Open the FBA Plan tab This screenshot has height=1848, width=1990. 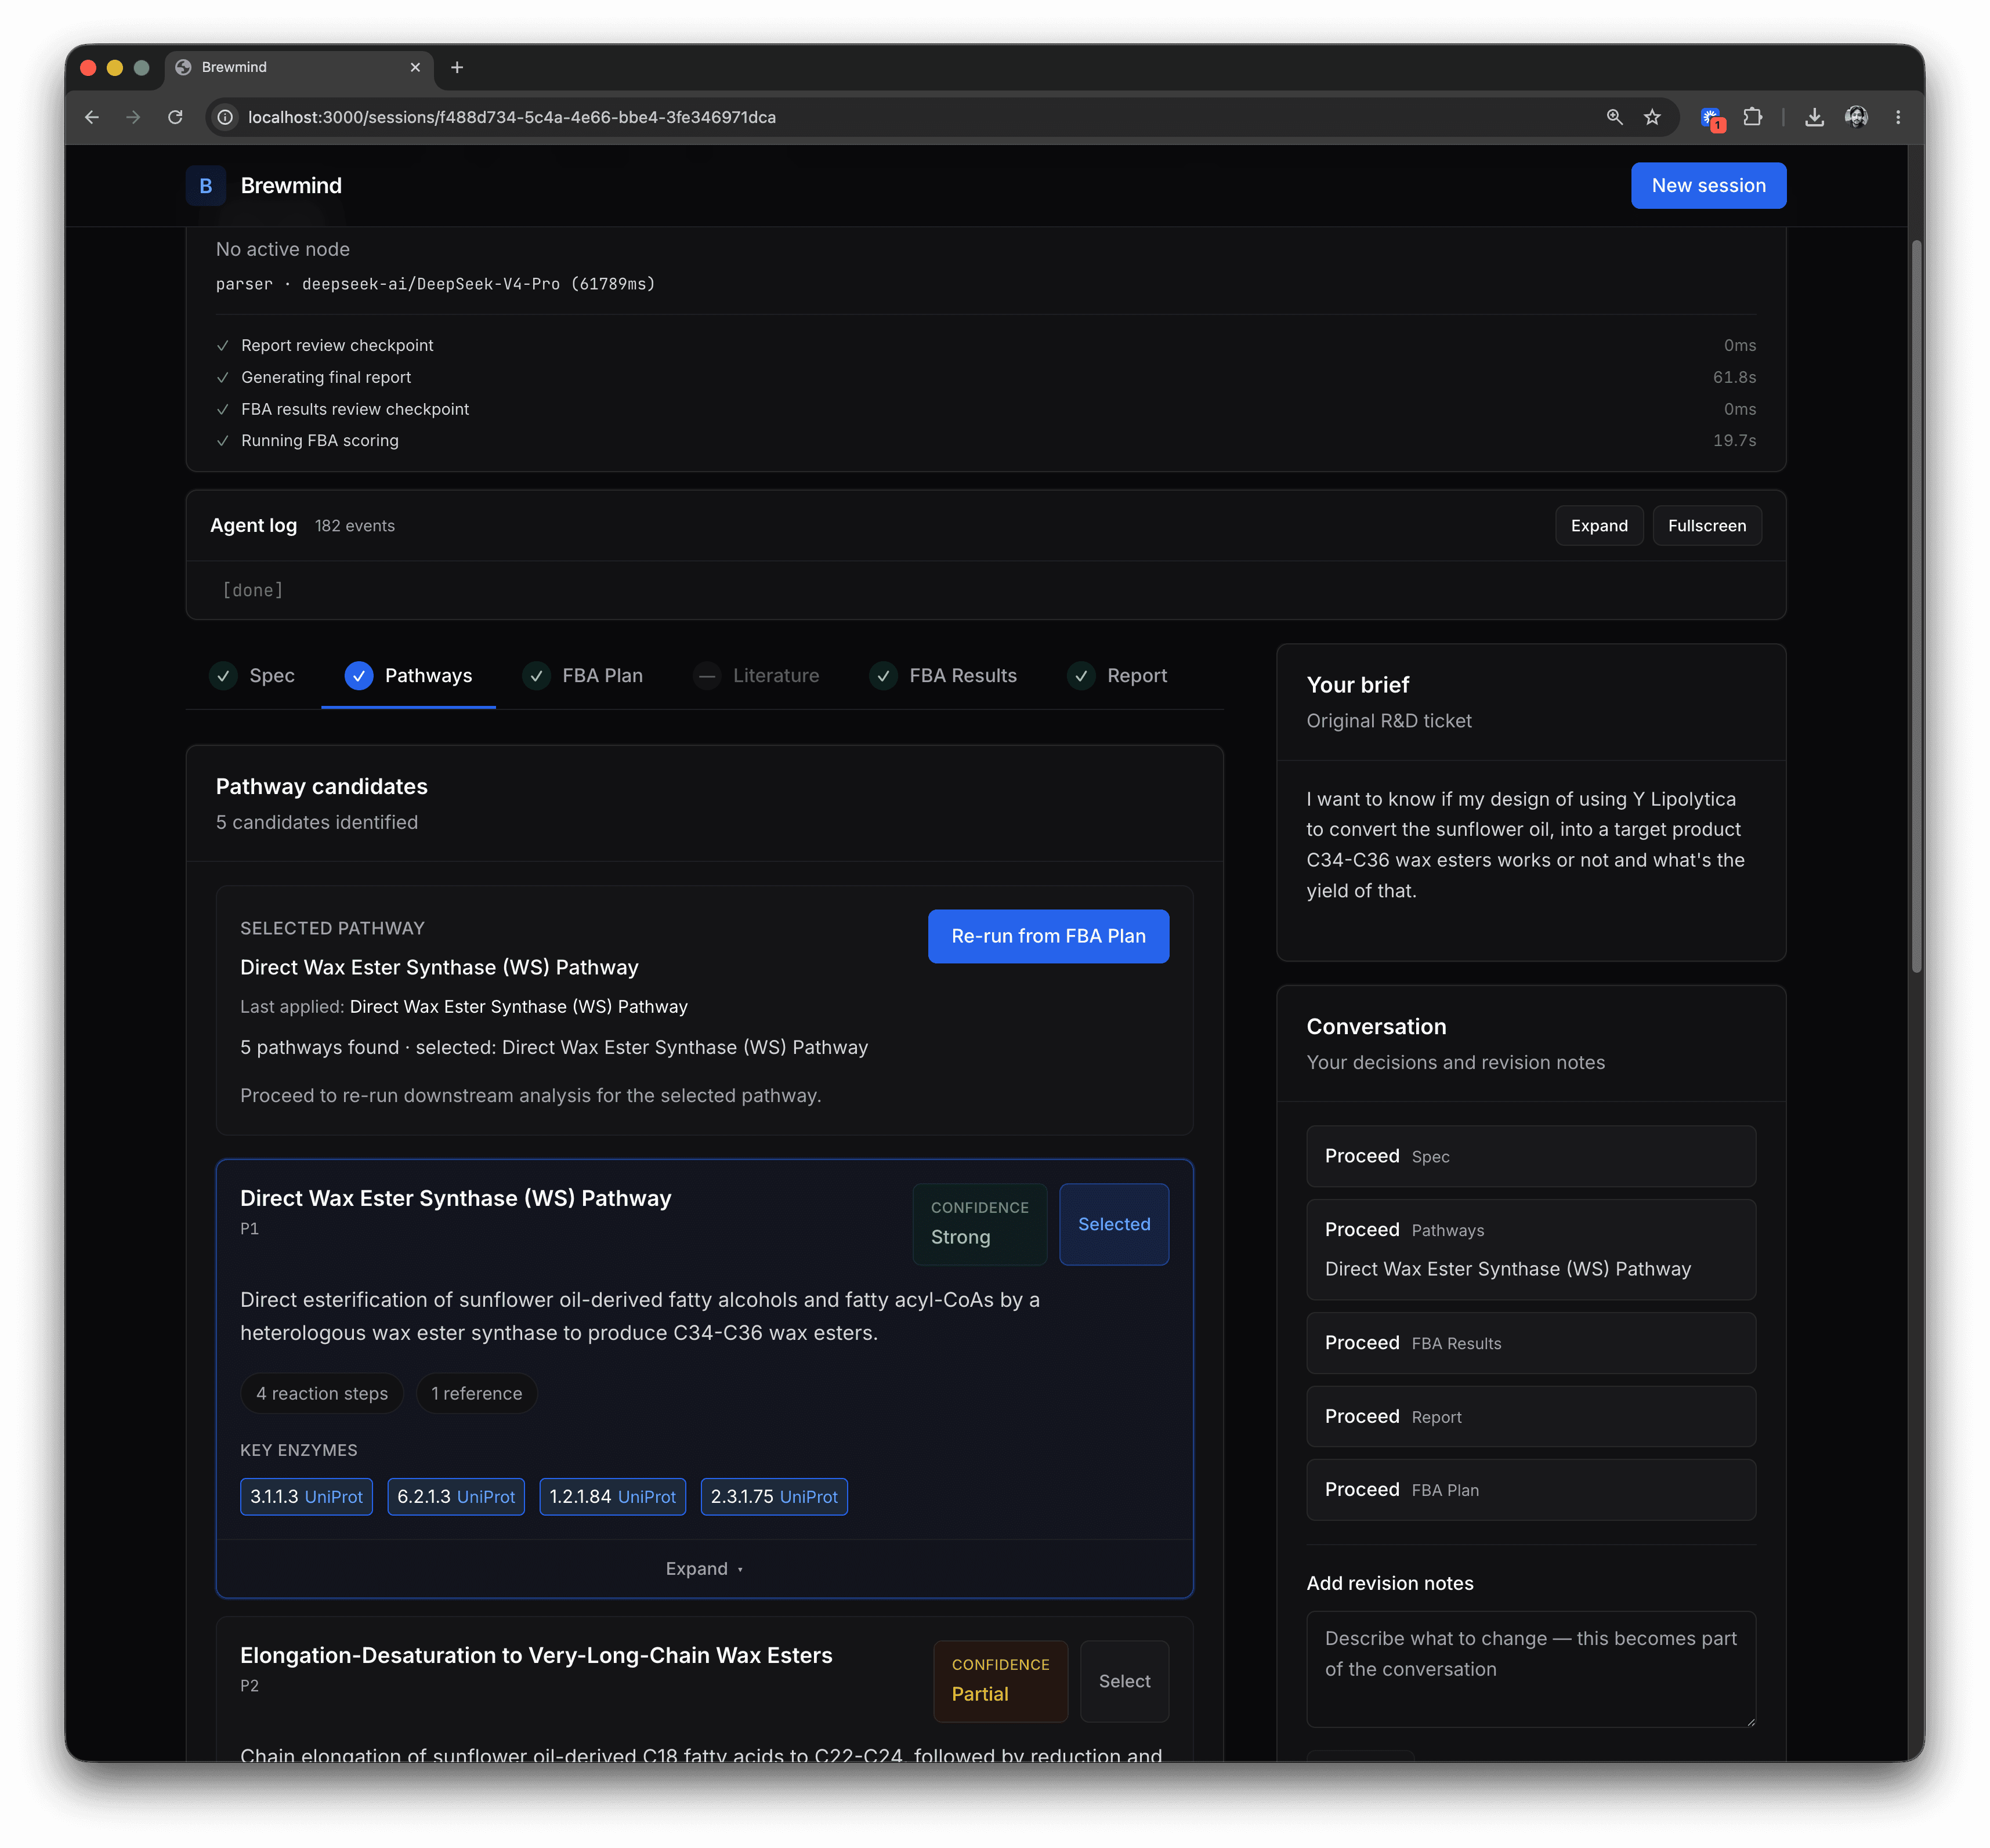pos(583,676)
